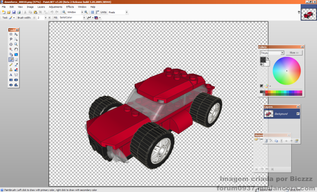
Task: Open the File menu
Action: point(3,7)
